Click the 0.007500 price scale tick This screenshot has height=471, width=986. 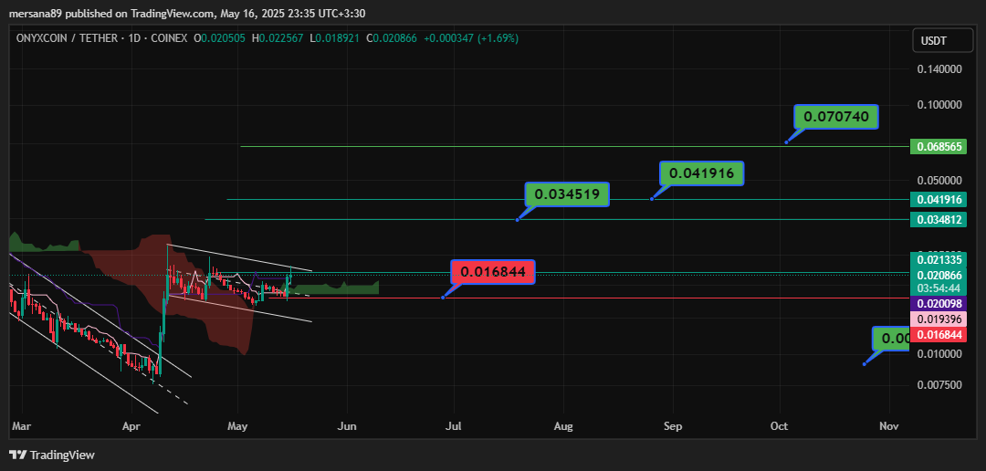(x=939, y=385)
